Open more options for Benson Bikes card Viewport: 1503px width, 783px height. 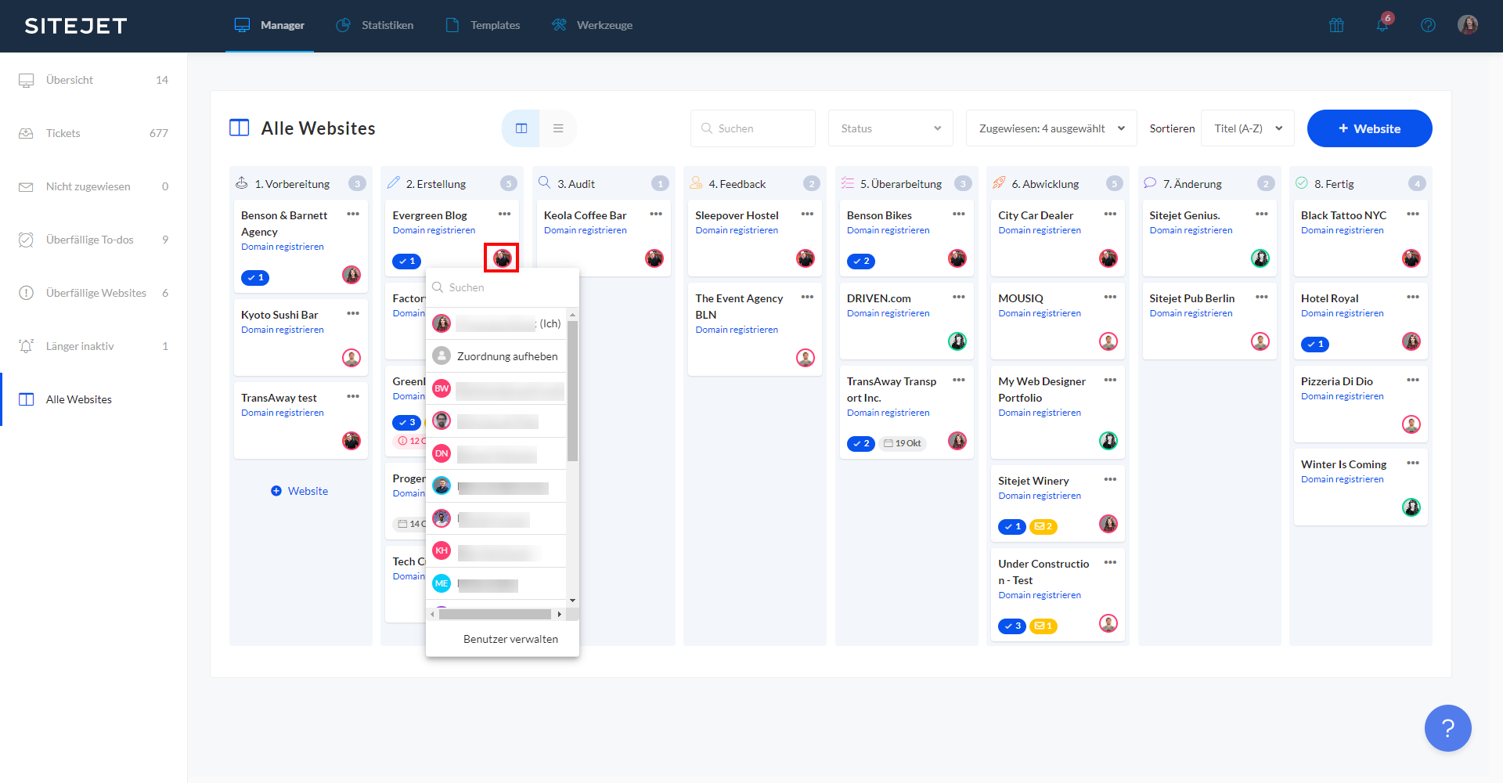click(x=959, y=215)
